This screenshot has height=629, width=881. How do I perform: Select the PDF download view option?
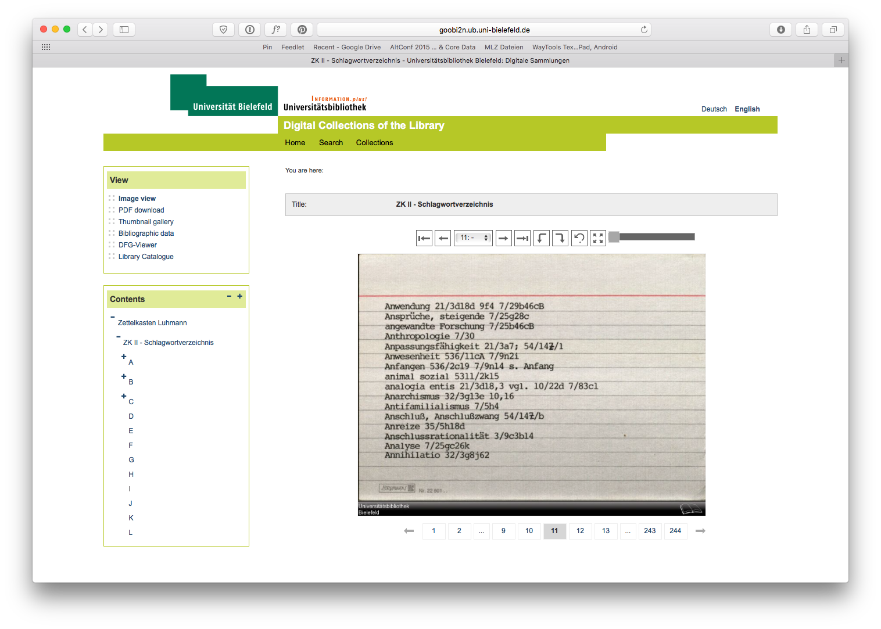(141, 210)
